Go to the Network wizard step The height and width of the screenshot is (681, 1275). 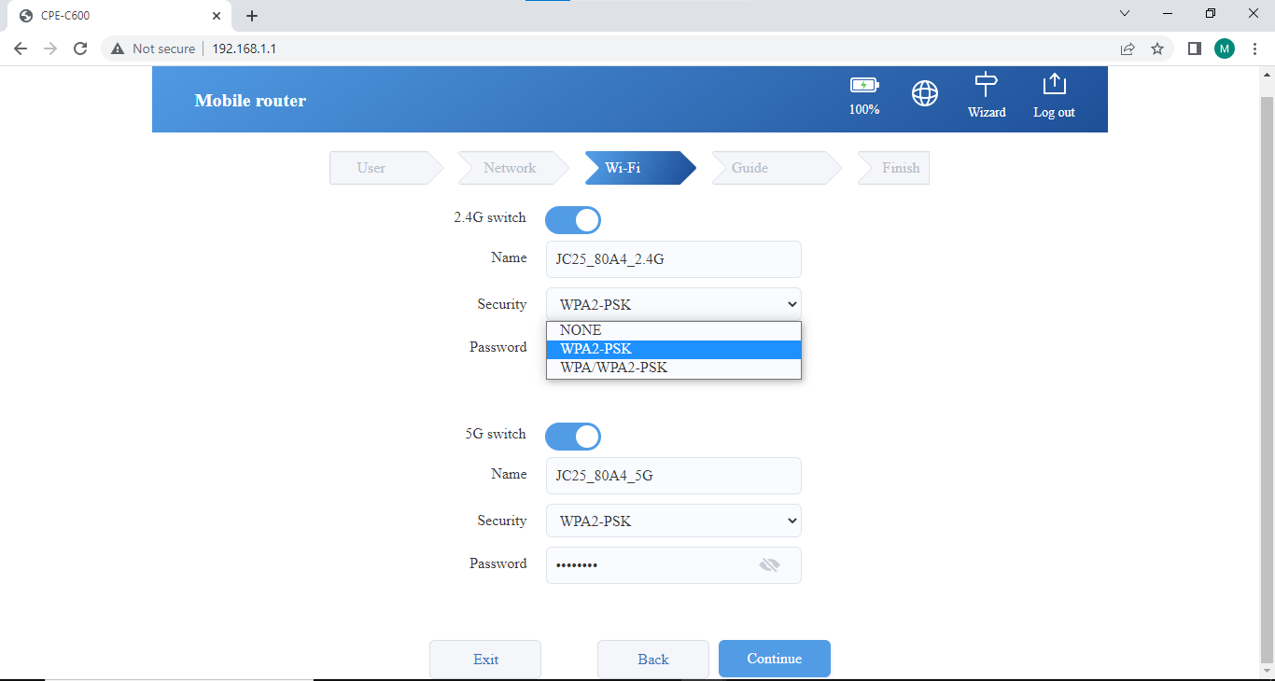(x=512, y=168)
